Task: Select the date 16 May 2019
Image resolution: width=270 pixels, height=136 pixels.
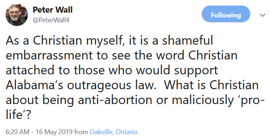Action: [54, 132]
